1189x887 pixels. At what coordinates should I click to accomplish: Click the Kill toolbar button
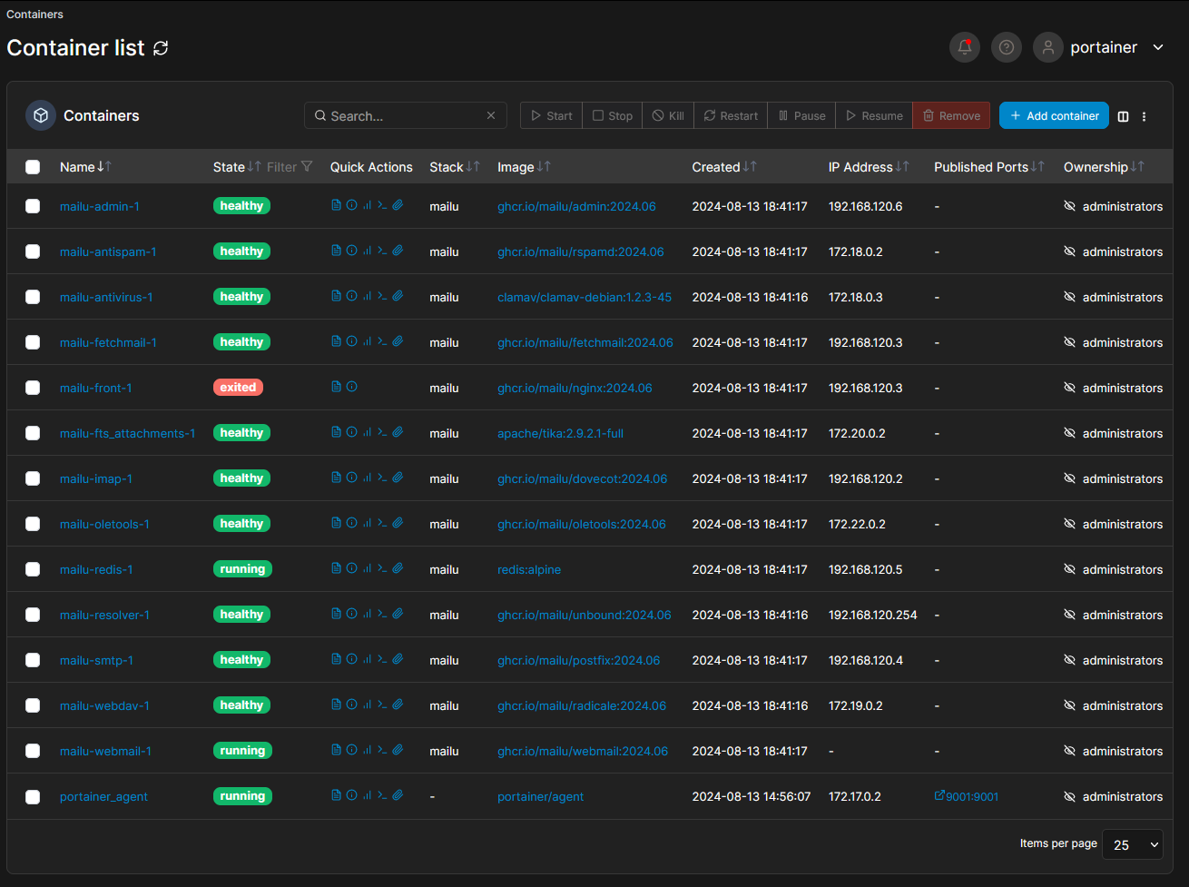(x=669, y=115)
